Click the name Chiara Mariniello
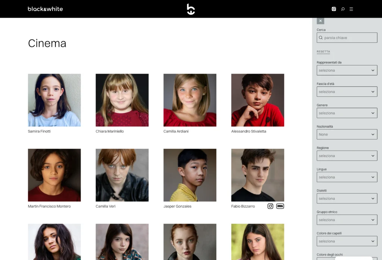Image resolution: width=382 pixels, height=260 pixels. point(110,131)
